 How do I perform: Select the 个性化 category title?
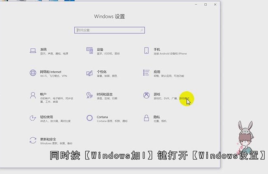102,72
